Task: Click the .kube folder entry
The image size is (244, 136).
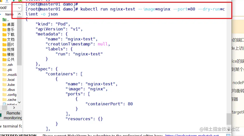Action: click(9, 85)
